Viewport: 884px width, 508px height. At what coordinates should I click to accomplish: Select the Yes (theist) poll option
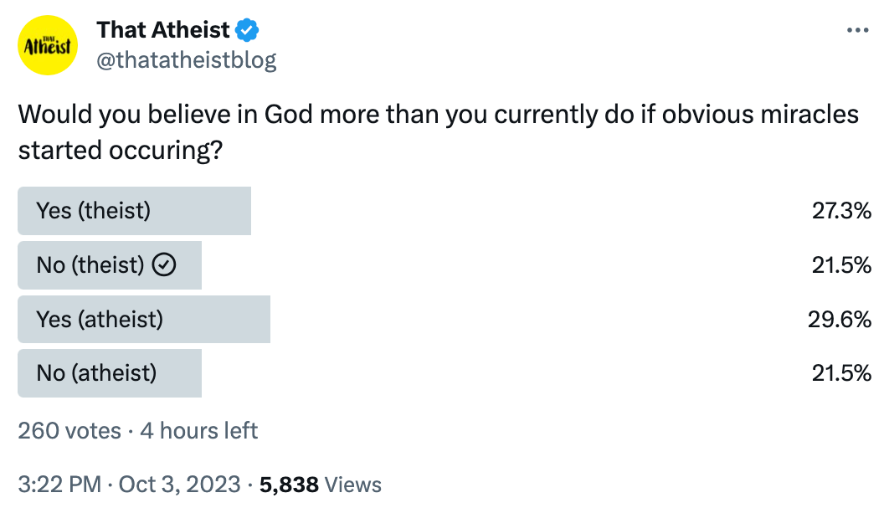[x=94, y=211]
